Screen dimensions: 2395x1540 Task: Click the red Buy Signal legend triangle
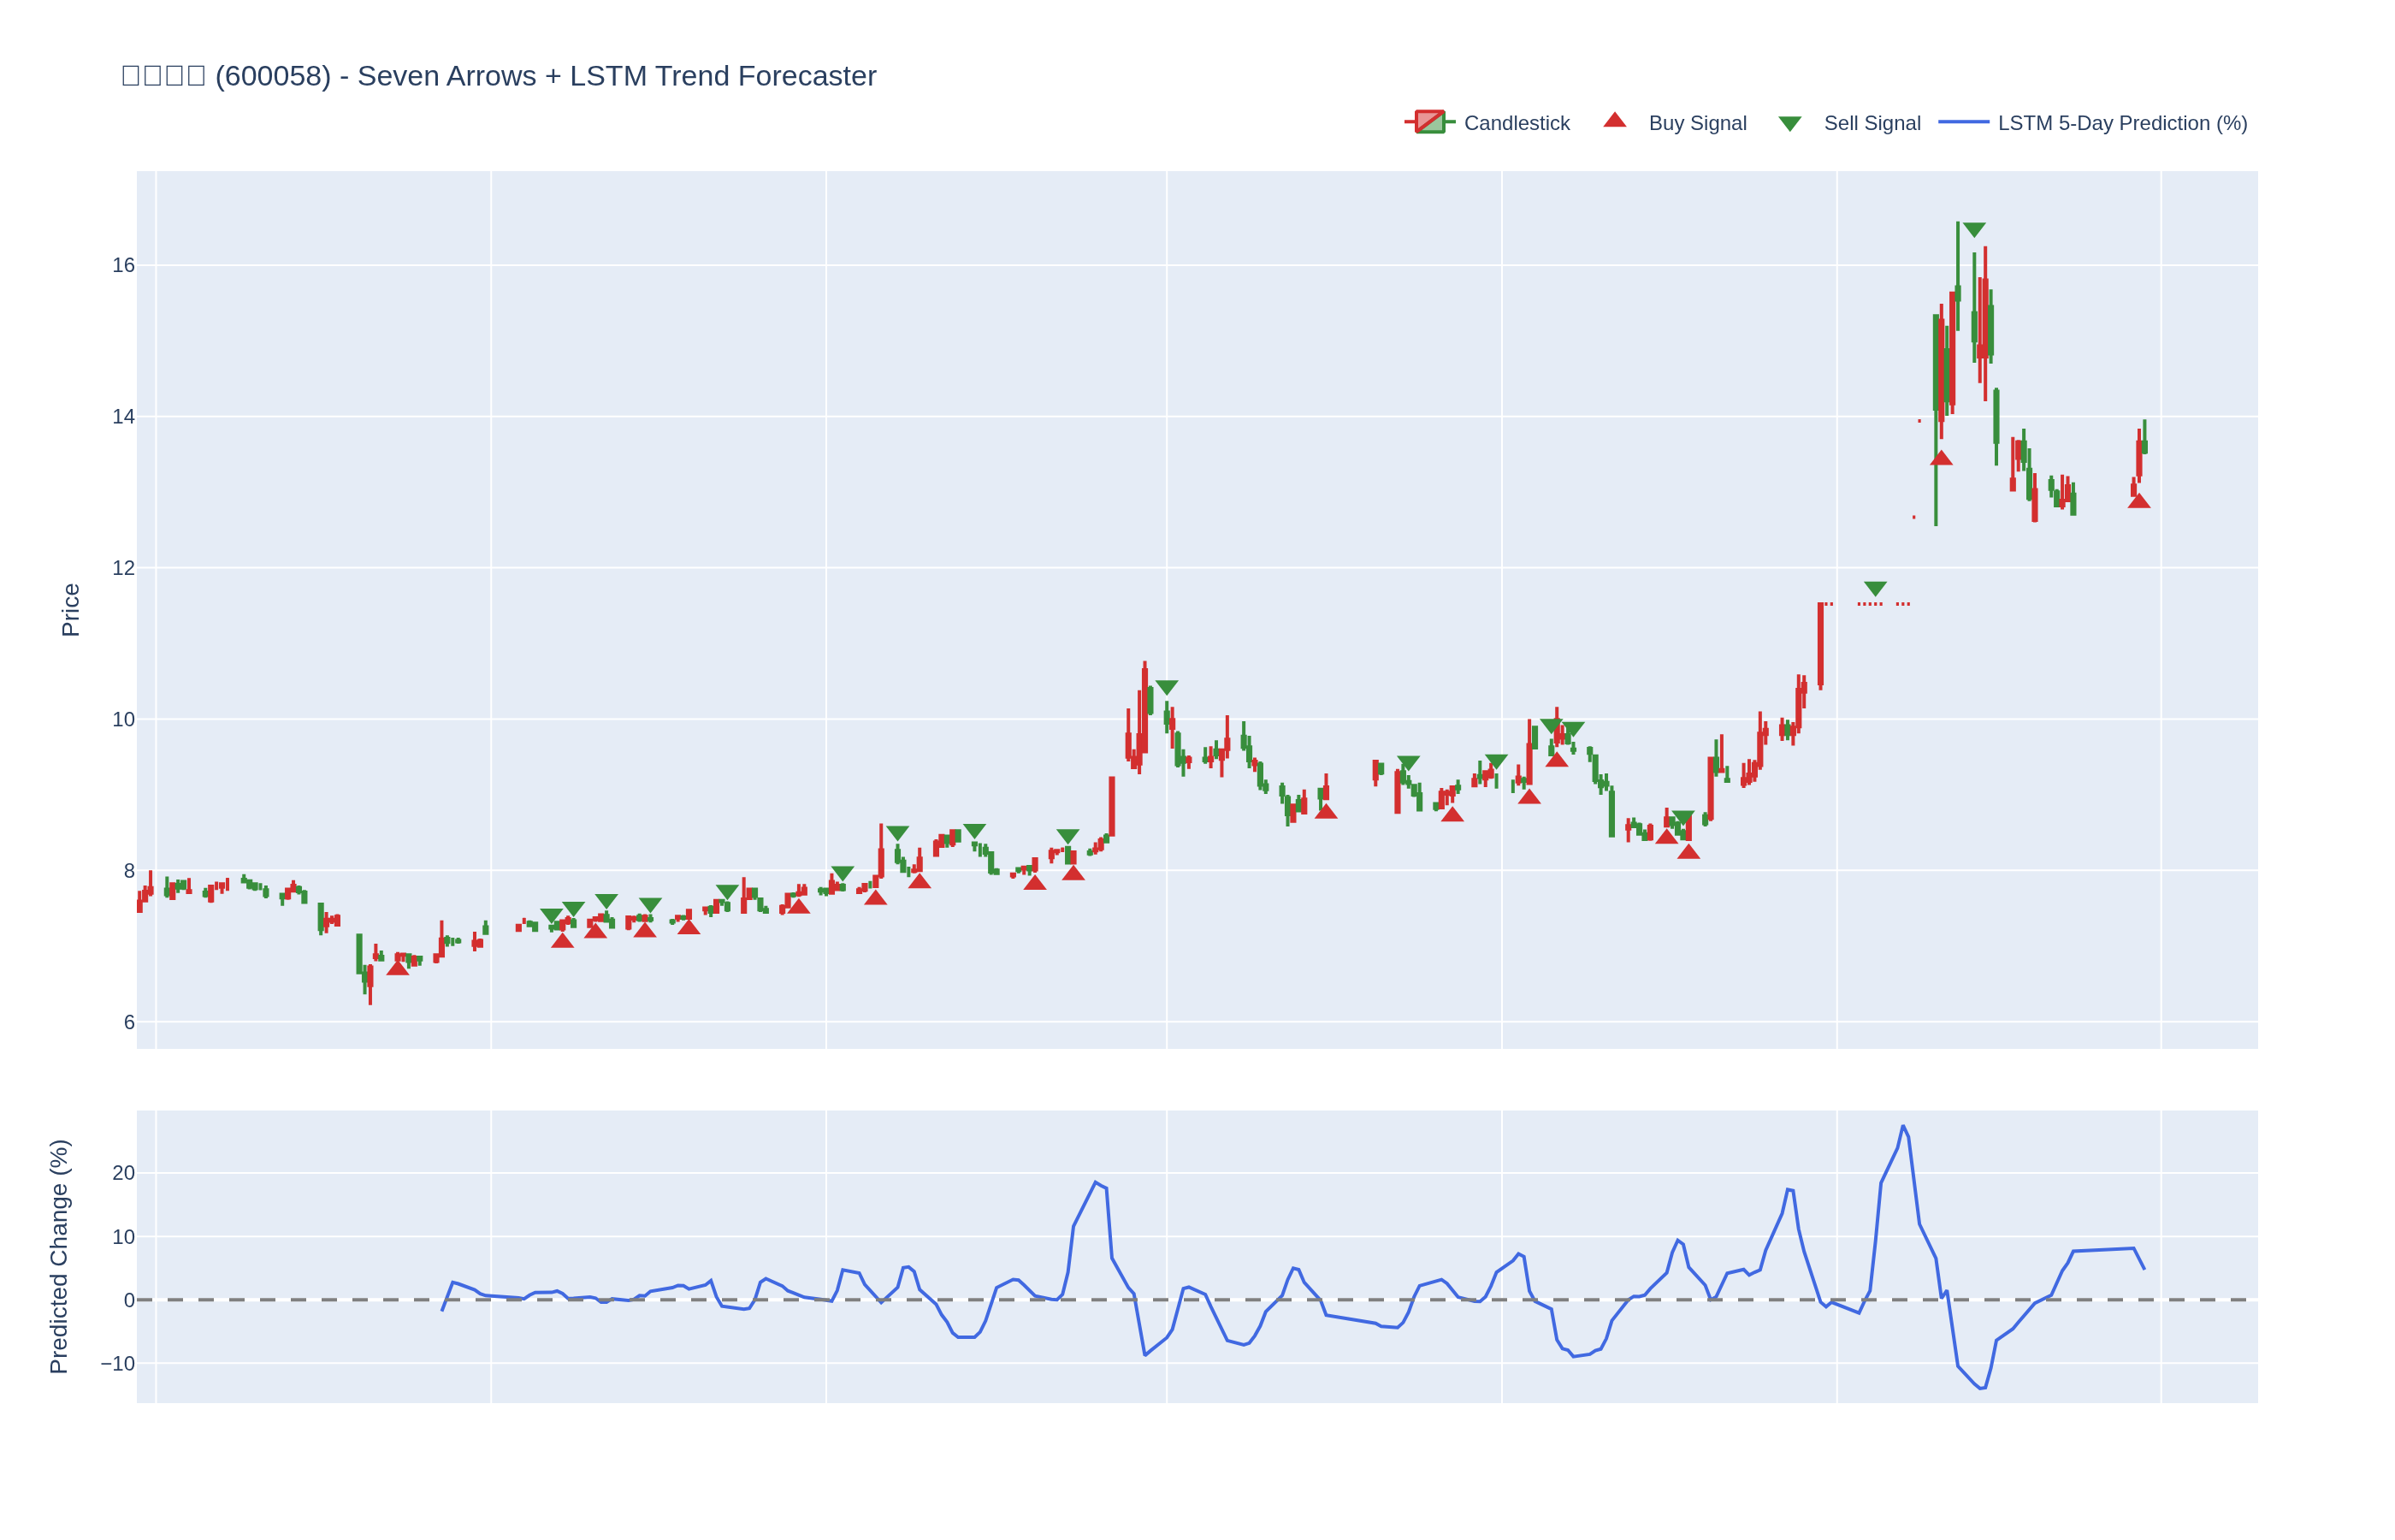point(1614,121)
